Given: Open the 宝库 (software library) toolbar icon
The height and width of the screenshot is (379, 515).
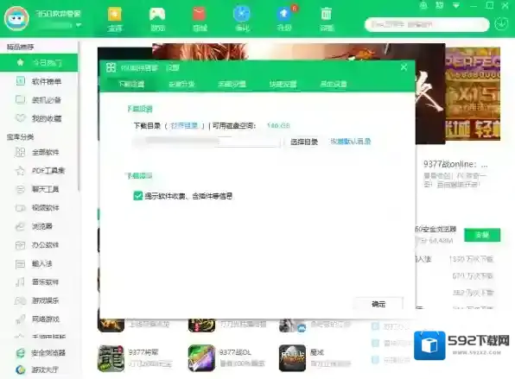Looking at the screenshot, I should [115, 19].
